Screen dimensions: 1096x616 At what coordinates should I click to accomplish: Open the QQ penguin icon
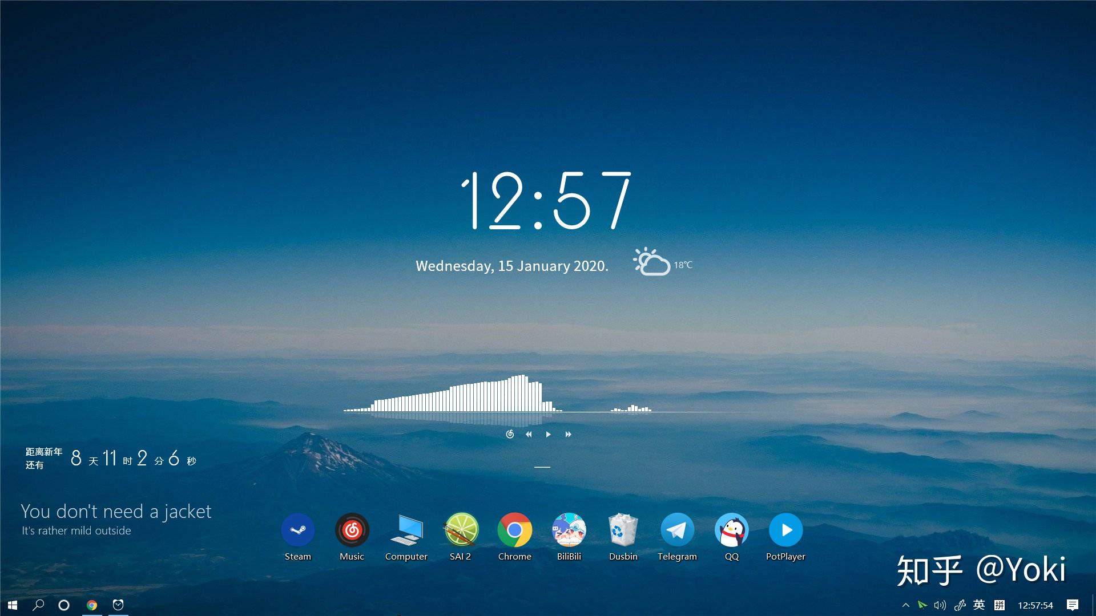731,530
